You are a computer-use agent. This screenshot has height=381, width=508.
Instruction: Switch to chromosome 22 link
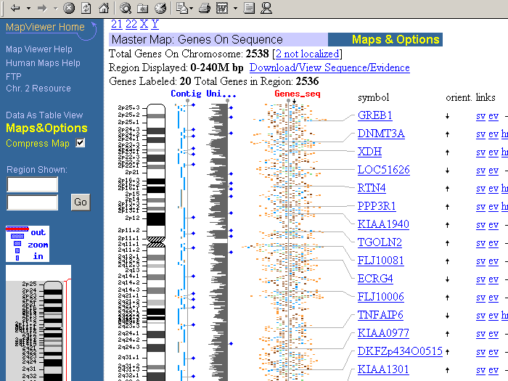click(131, 24)
